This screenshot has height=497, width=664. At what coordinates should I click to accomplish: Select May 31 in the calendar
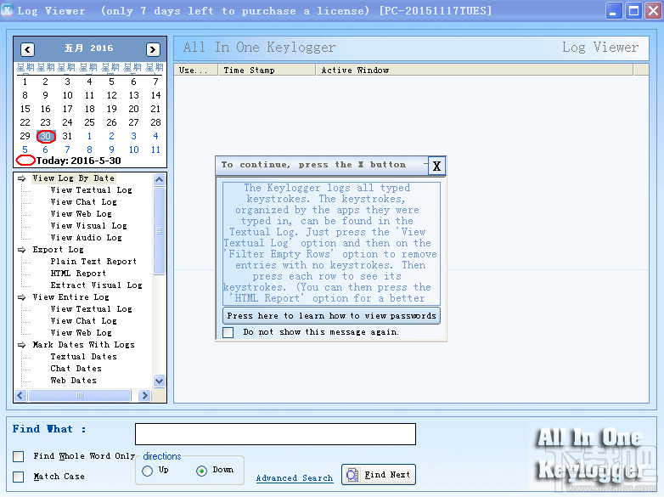(67, 136)
